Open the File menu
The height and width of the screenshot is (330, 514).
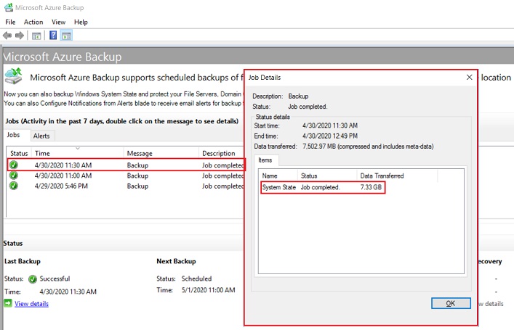pyautogui.click(x=10, y=22)
